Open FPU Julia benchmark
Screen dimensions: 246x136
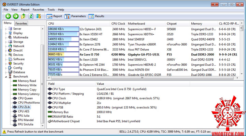21,116
